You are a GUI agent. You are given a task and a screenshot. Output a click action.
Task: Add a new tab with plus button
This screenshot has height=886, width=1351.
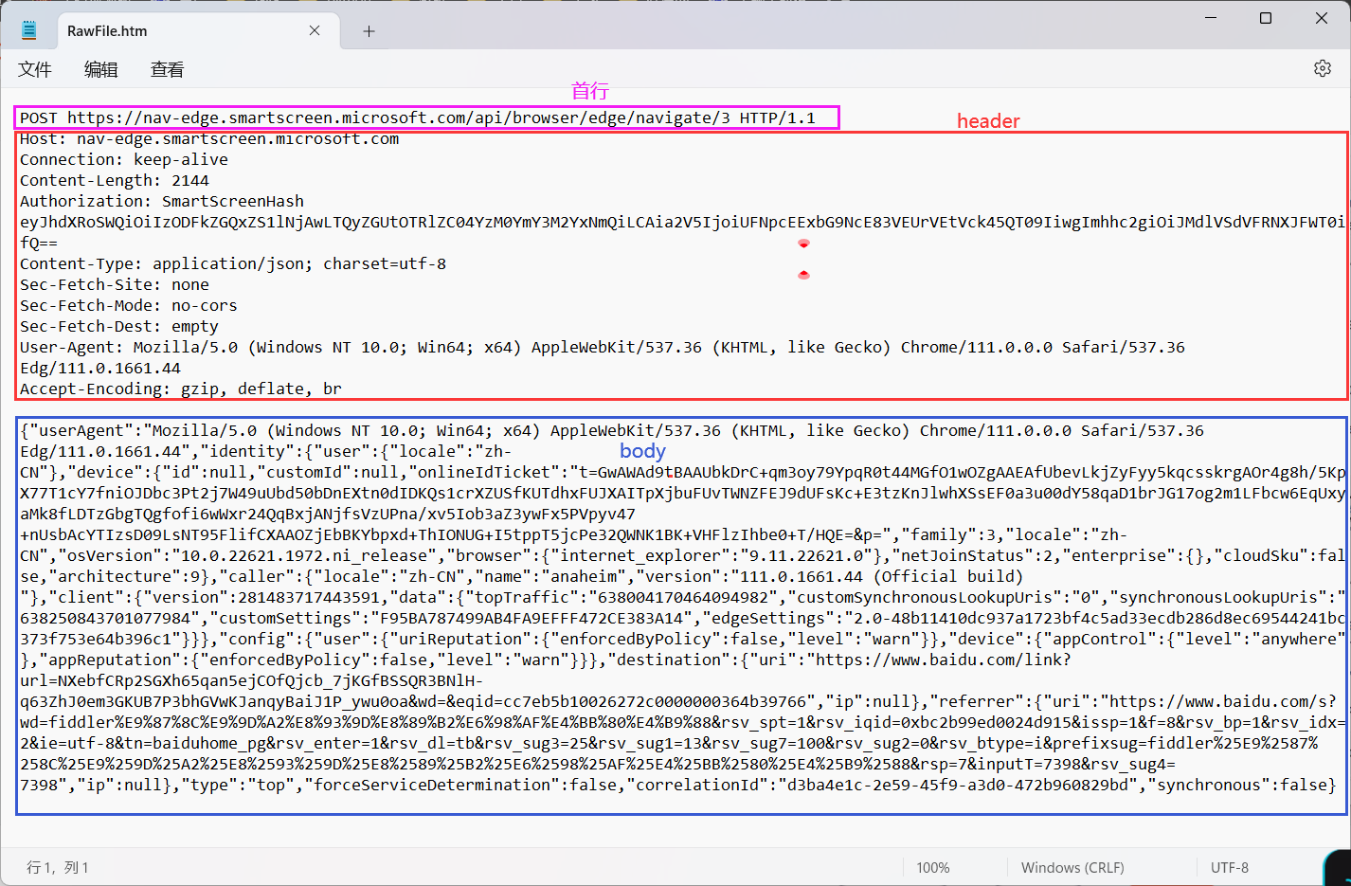(369, 31)
